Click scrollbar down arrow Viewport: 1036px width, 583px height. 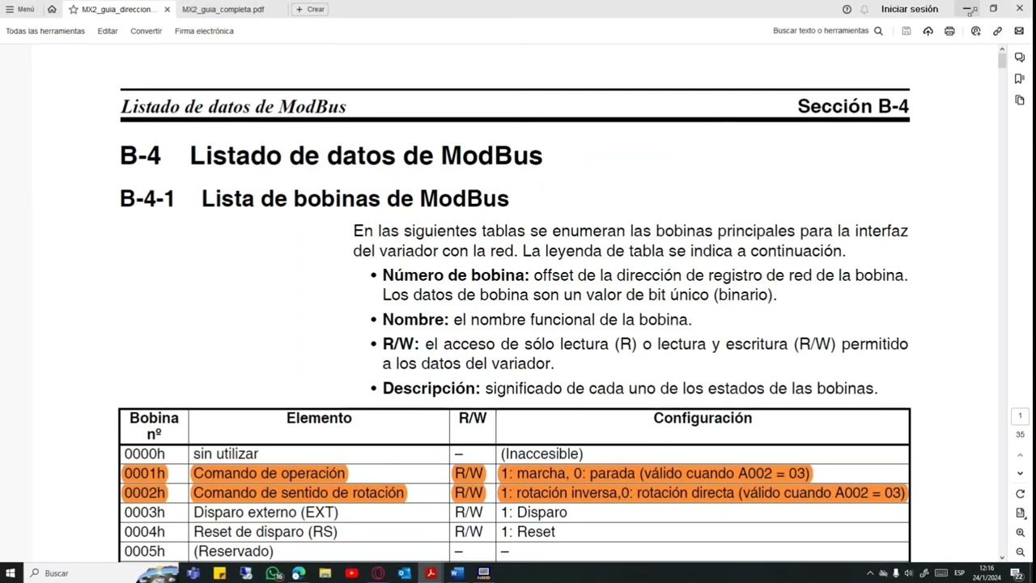1002,557
